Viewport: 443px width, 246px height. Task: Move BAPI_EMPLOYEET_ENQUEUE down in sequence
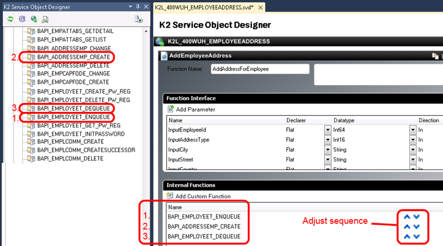tap(417, 217)
